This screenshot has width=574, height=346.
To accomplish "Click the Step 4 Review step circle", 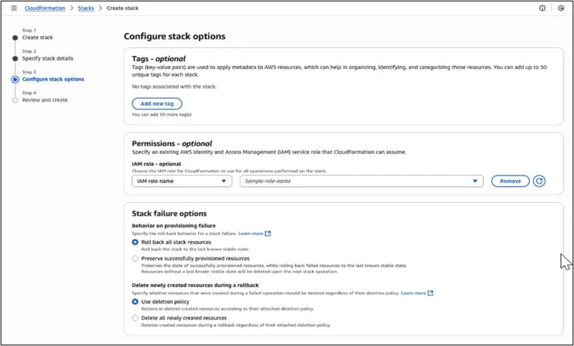I will coord(15,100).
